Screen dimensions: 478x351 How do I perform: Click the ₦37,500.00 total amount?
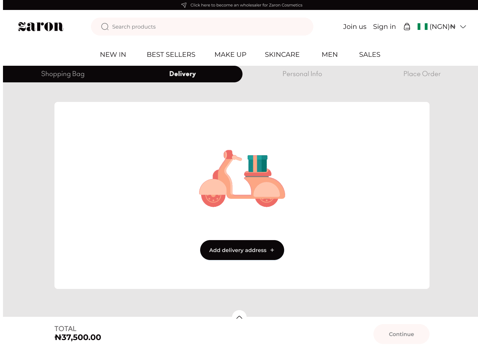tap(78, 337)
